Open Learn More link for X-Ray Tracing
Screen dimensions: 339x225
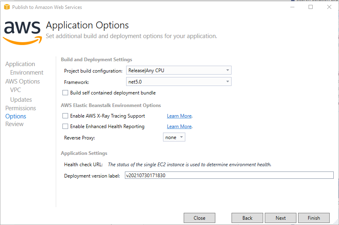tap(179, 116)
